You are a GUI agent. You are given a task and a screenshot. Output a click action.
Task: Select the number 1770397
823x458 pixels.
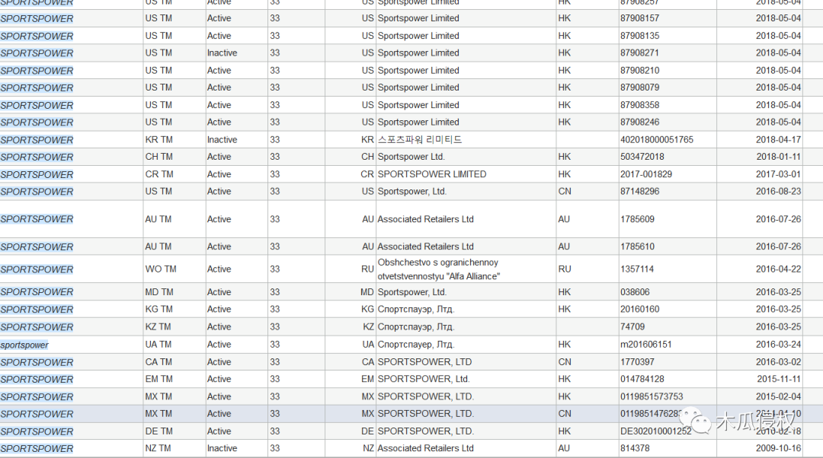pos(637,361)
